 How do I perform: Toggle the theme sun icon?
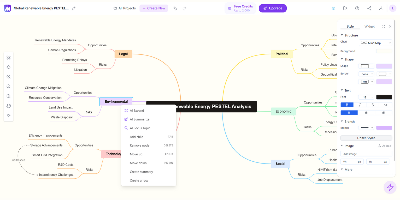333,8
